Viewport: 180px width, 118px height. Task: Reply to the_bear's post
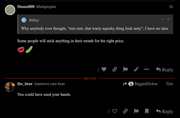point(165,111)
